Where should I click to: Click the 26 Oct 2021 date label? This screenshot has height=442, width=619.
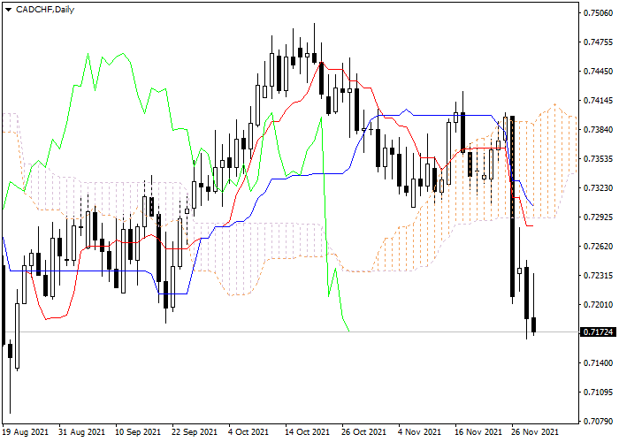click(x=363, y=432)
